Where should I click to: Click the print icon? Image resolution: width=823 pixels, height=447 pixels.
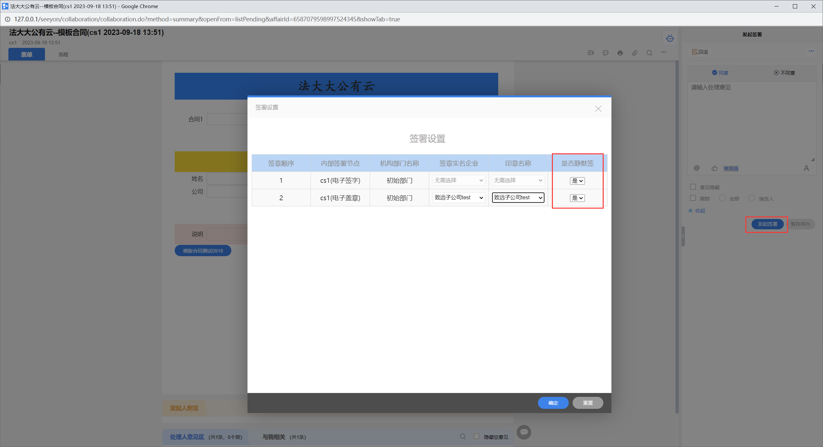pyautogui.click(x=620, y=53)
